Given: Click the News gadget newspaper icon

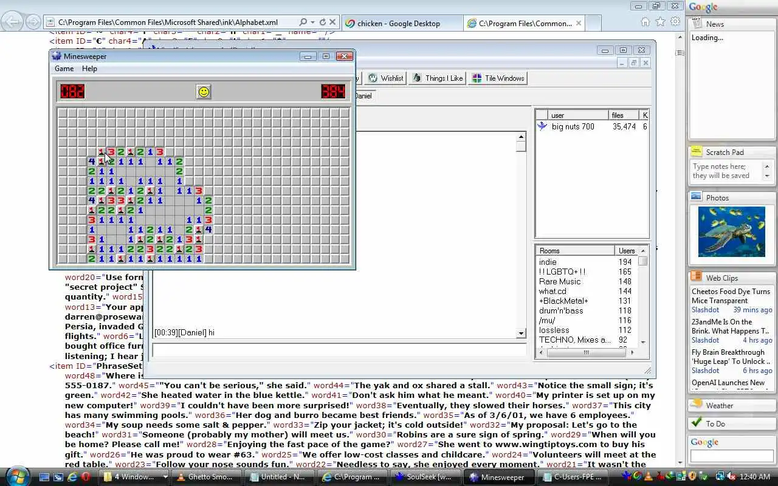Looking at the screenshot, I should click(x=697, y=24).
